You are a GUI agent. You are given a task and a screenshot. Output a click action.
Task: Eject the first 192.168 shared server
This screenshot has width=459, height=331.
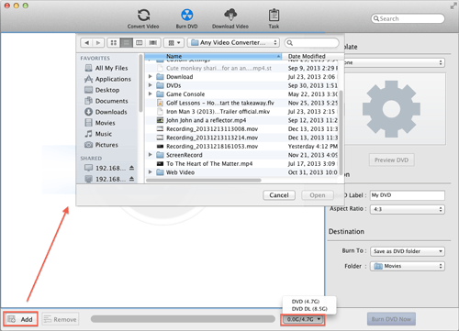[x=131, y=168]
